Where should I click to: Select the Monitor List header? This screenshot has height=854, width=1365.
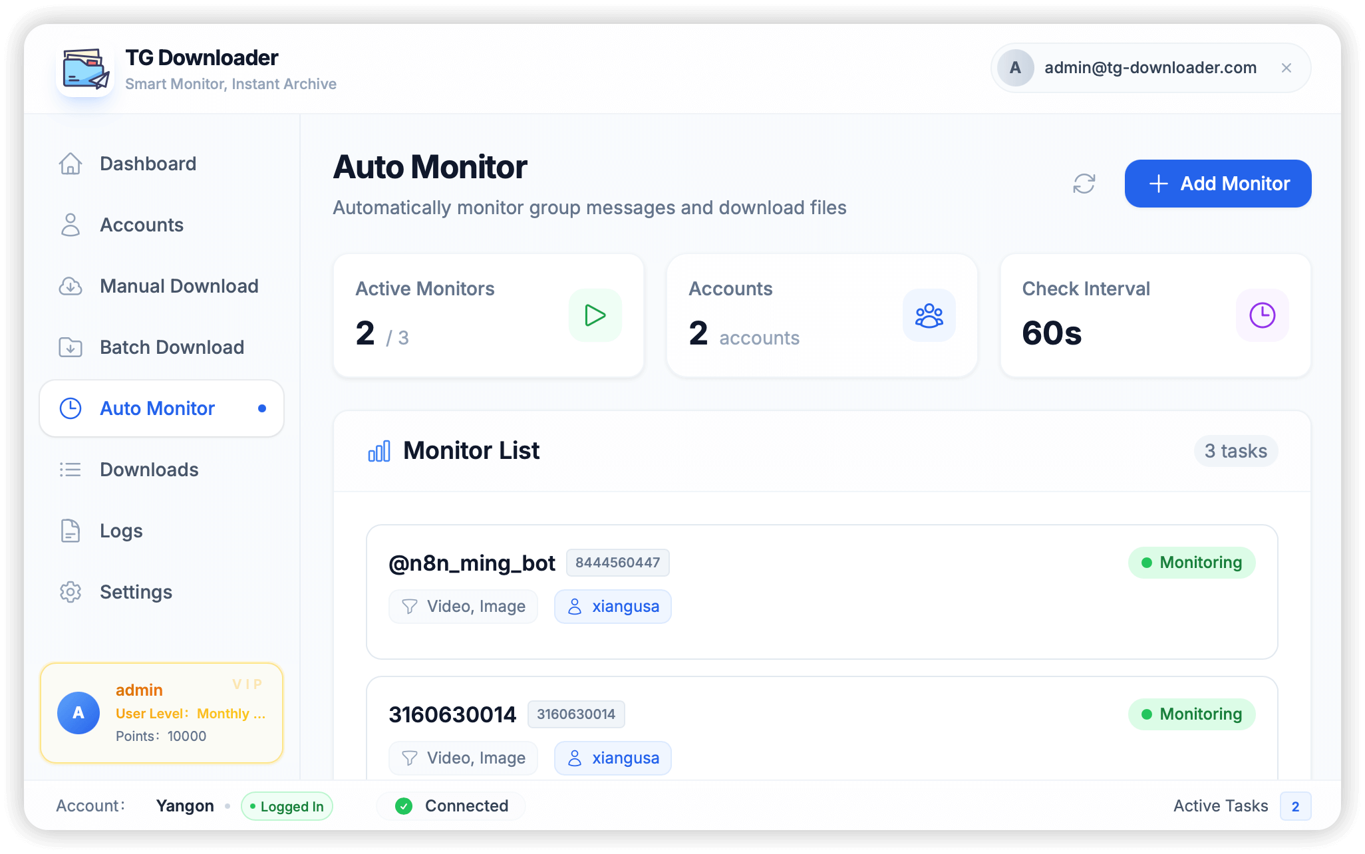pos(472,450)
